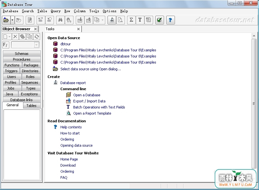Click the Opening data source link
259x190 pixels.
pyautogui.click(x=76, y=145)
